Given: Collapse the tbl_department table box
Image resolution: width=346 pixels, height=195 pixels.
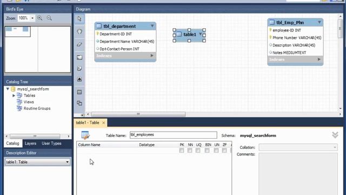Looking at the screenshot, I should click(152, 26).
